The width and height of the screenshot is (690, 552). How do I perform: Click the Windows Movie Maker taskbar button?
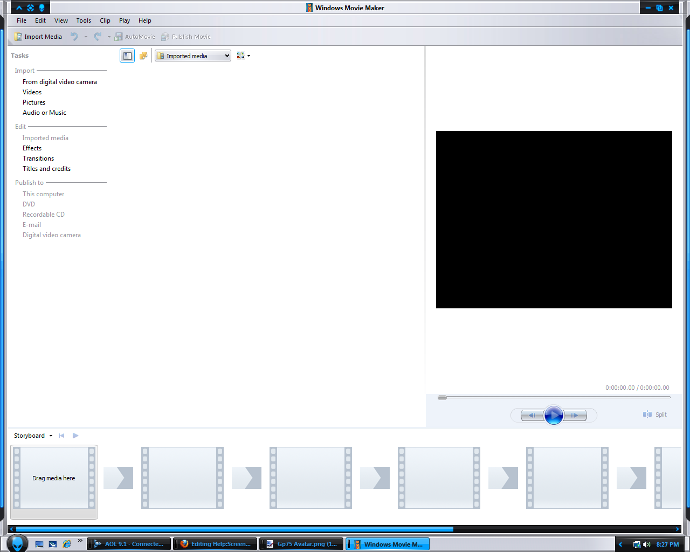(388, 544)
